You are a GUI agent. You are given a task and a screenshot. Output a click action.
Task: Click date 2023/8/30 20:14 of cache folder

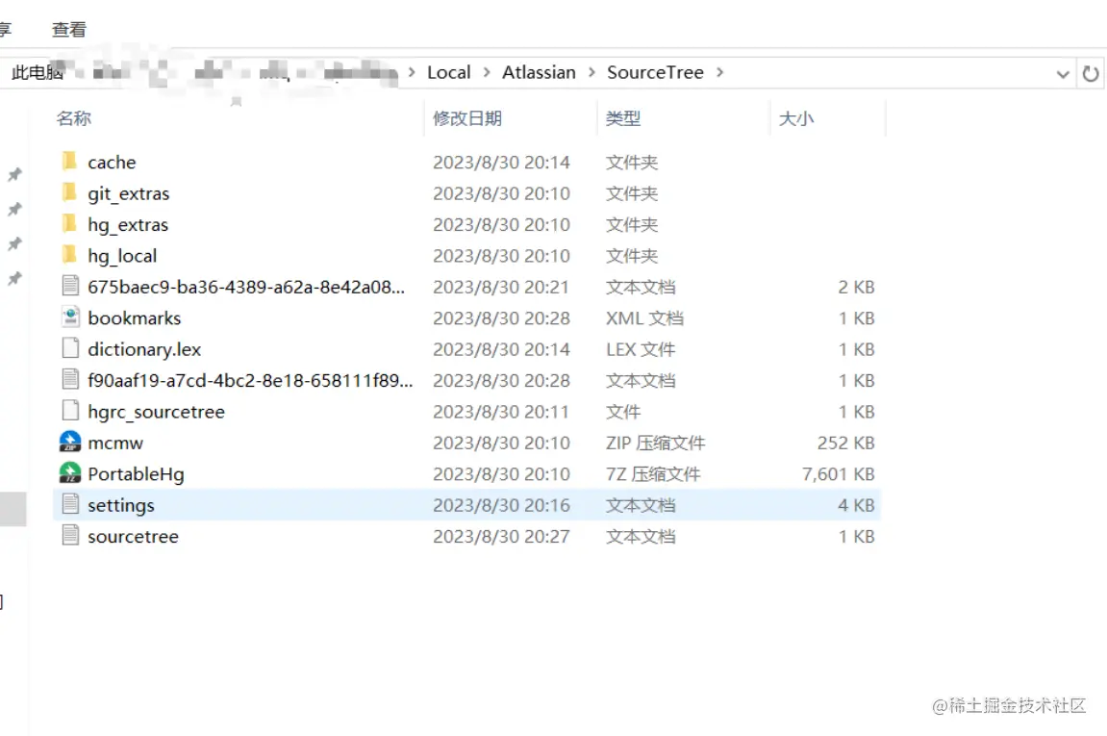[x=501, y=163]
